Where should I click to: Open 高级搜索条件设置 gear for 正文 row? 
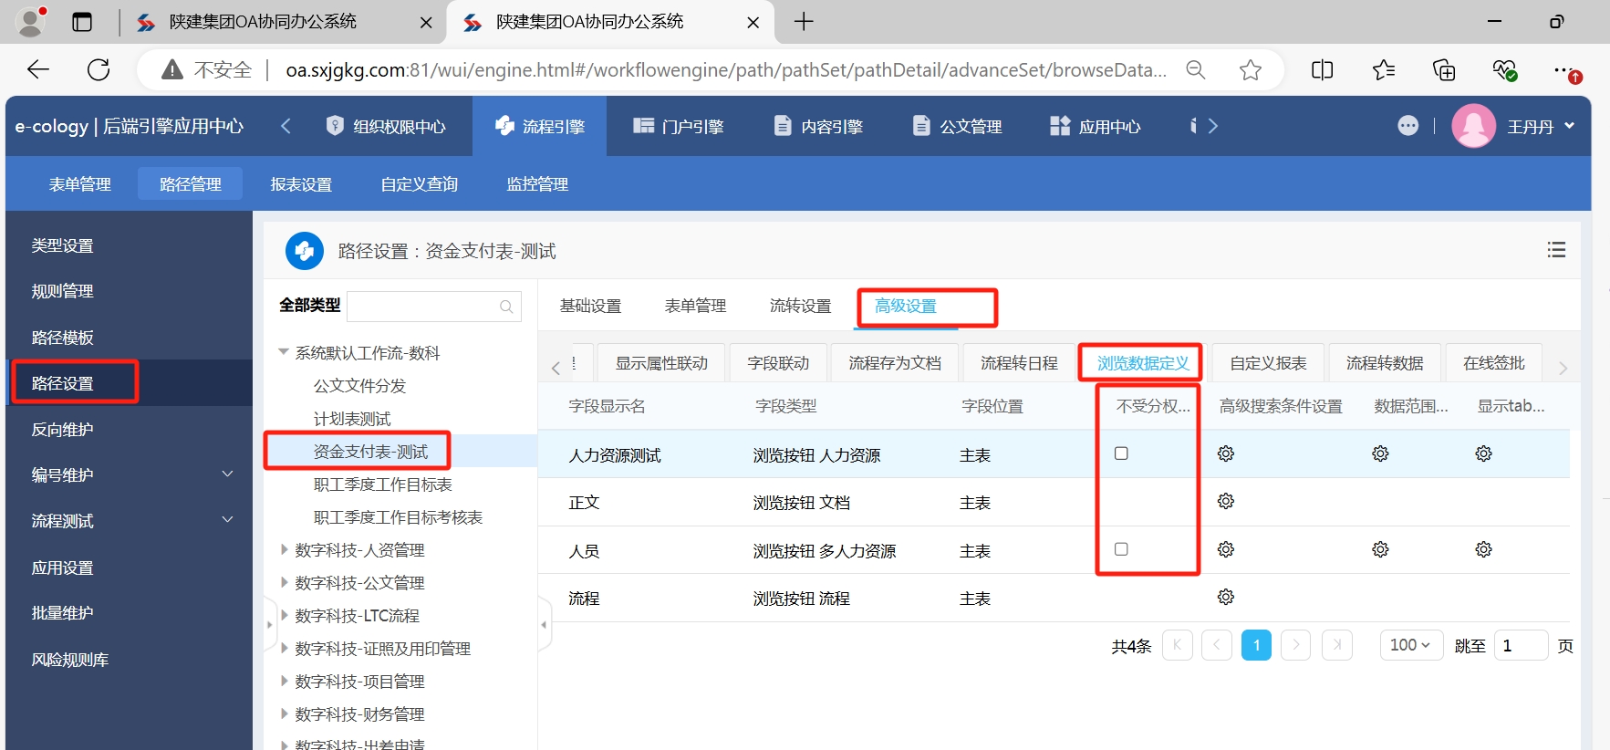click(x=1226, y=501)
